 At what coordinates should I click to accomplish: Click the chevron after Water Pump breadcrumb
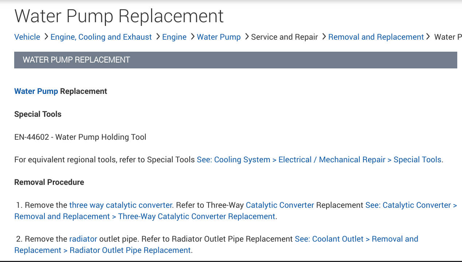pyautogui.click(x=246, y=37)
